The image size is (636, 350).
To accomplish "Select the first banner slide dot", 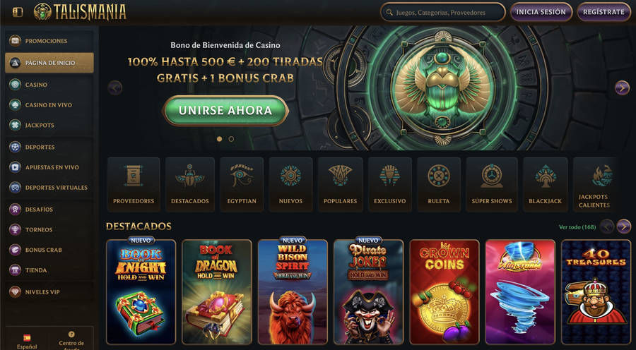I will (x=220, y=139).
